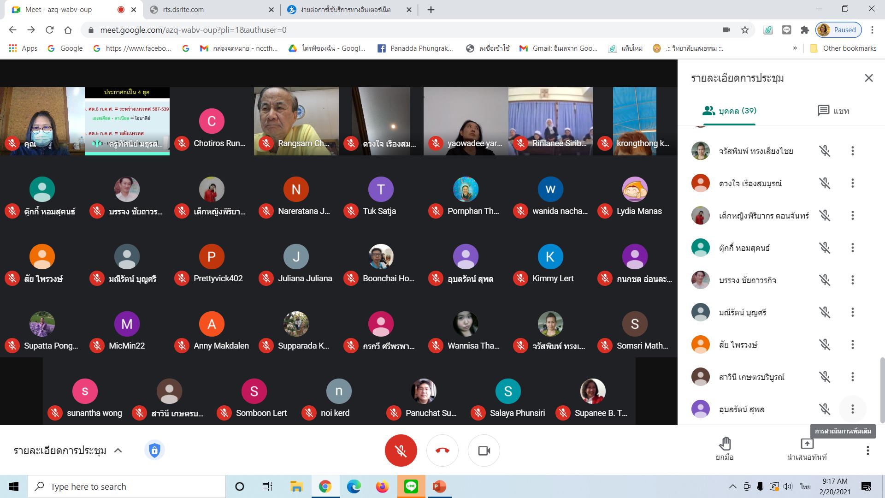885x498 pixels.
Task: Click the red hang up call button
Action: (x=442, y=451)
